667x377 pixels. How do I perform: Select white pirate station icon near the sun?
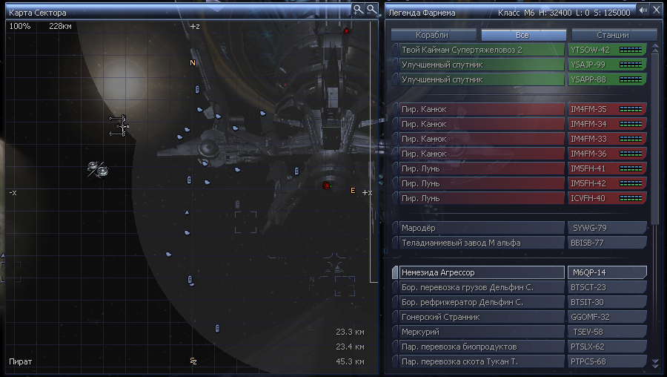pyautogui.click(x=119, y=125)
